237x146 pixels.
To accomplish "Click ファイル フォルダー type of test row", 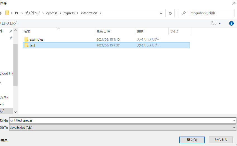I will (x=148, y=45).
